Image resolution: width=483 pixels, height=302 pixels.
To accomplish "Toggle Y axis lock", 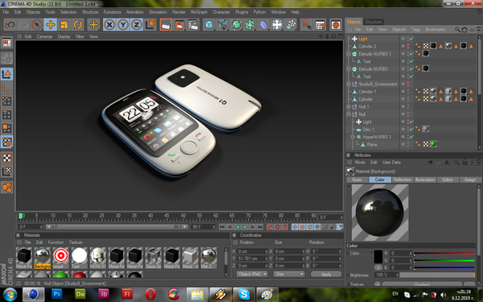I will (x=123, y=25).
